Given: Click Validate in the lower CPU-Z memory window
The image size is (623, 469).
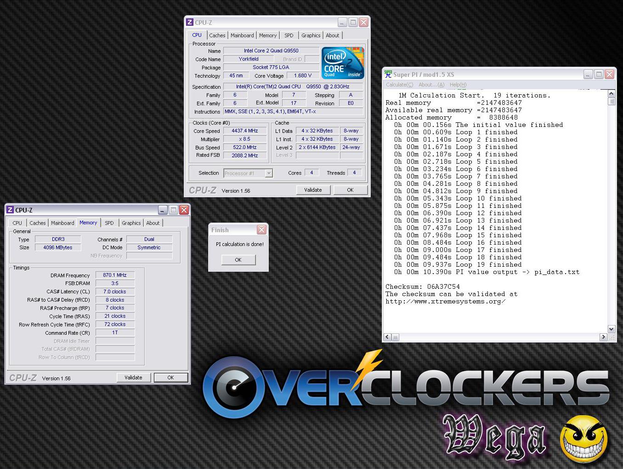Looking at the screenshot, I should pyautogui.click(x=133, y=377).
